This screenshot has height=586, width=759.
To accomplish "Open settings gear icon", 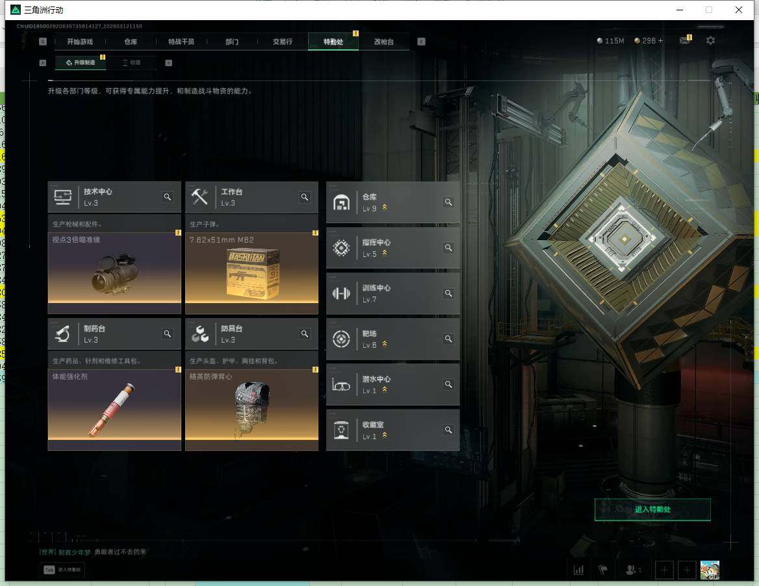I will (710, 41).
